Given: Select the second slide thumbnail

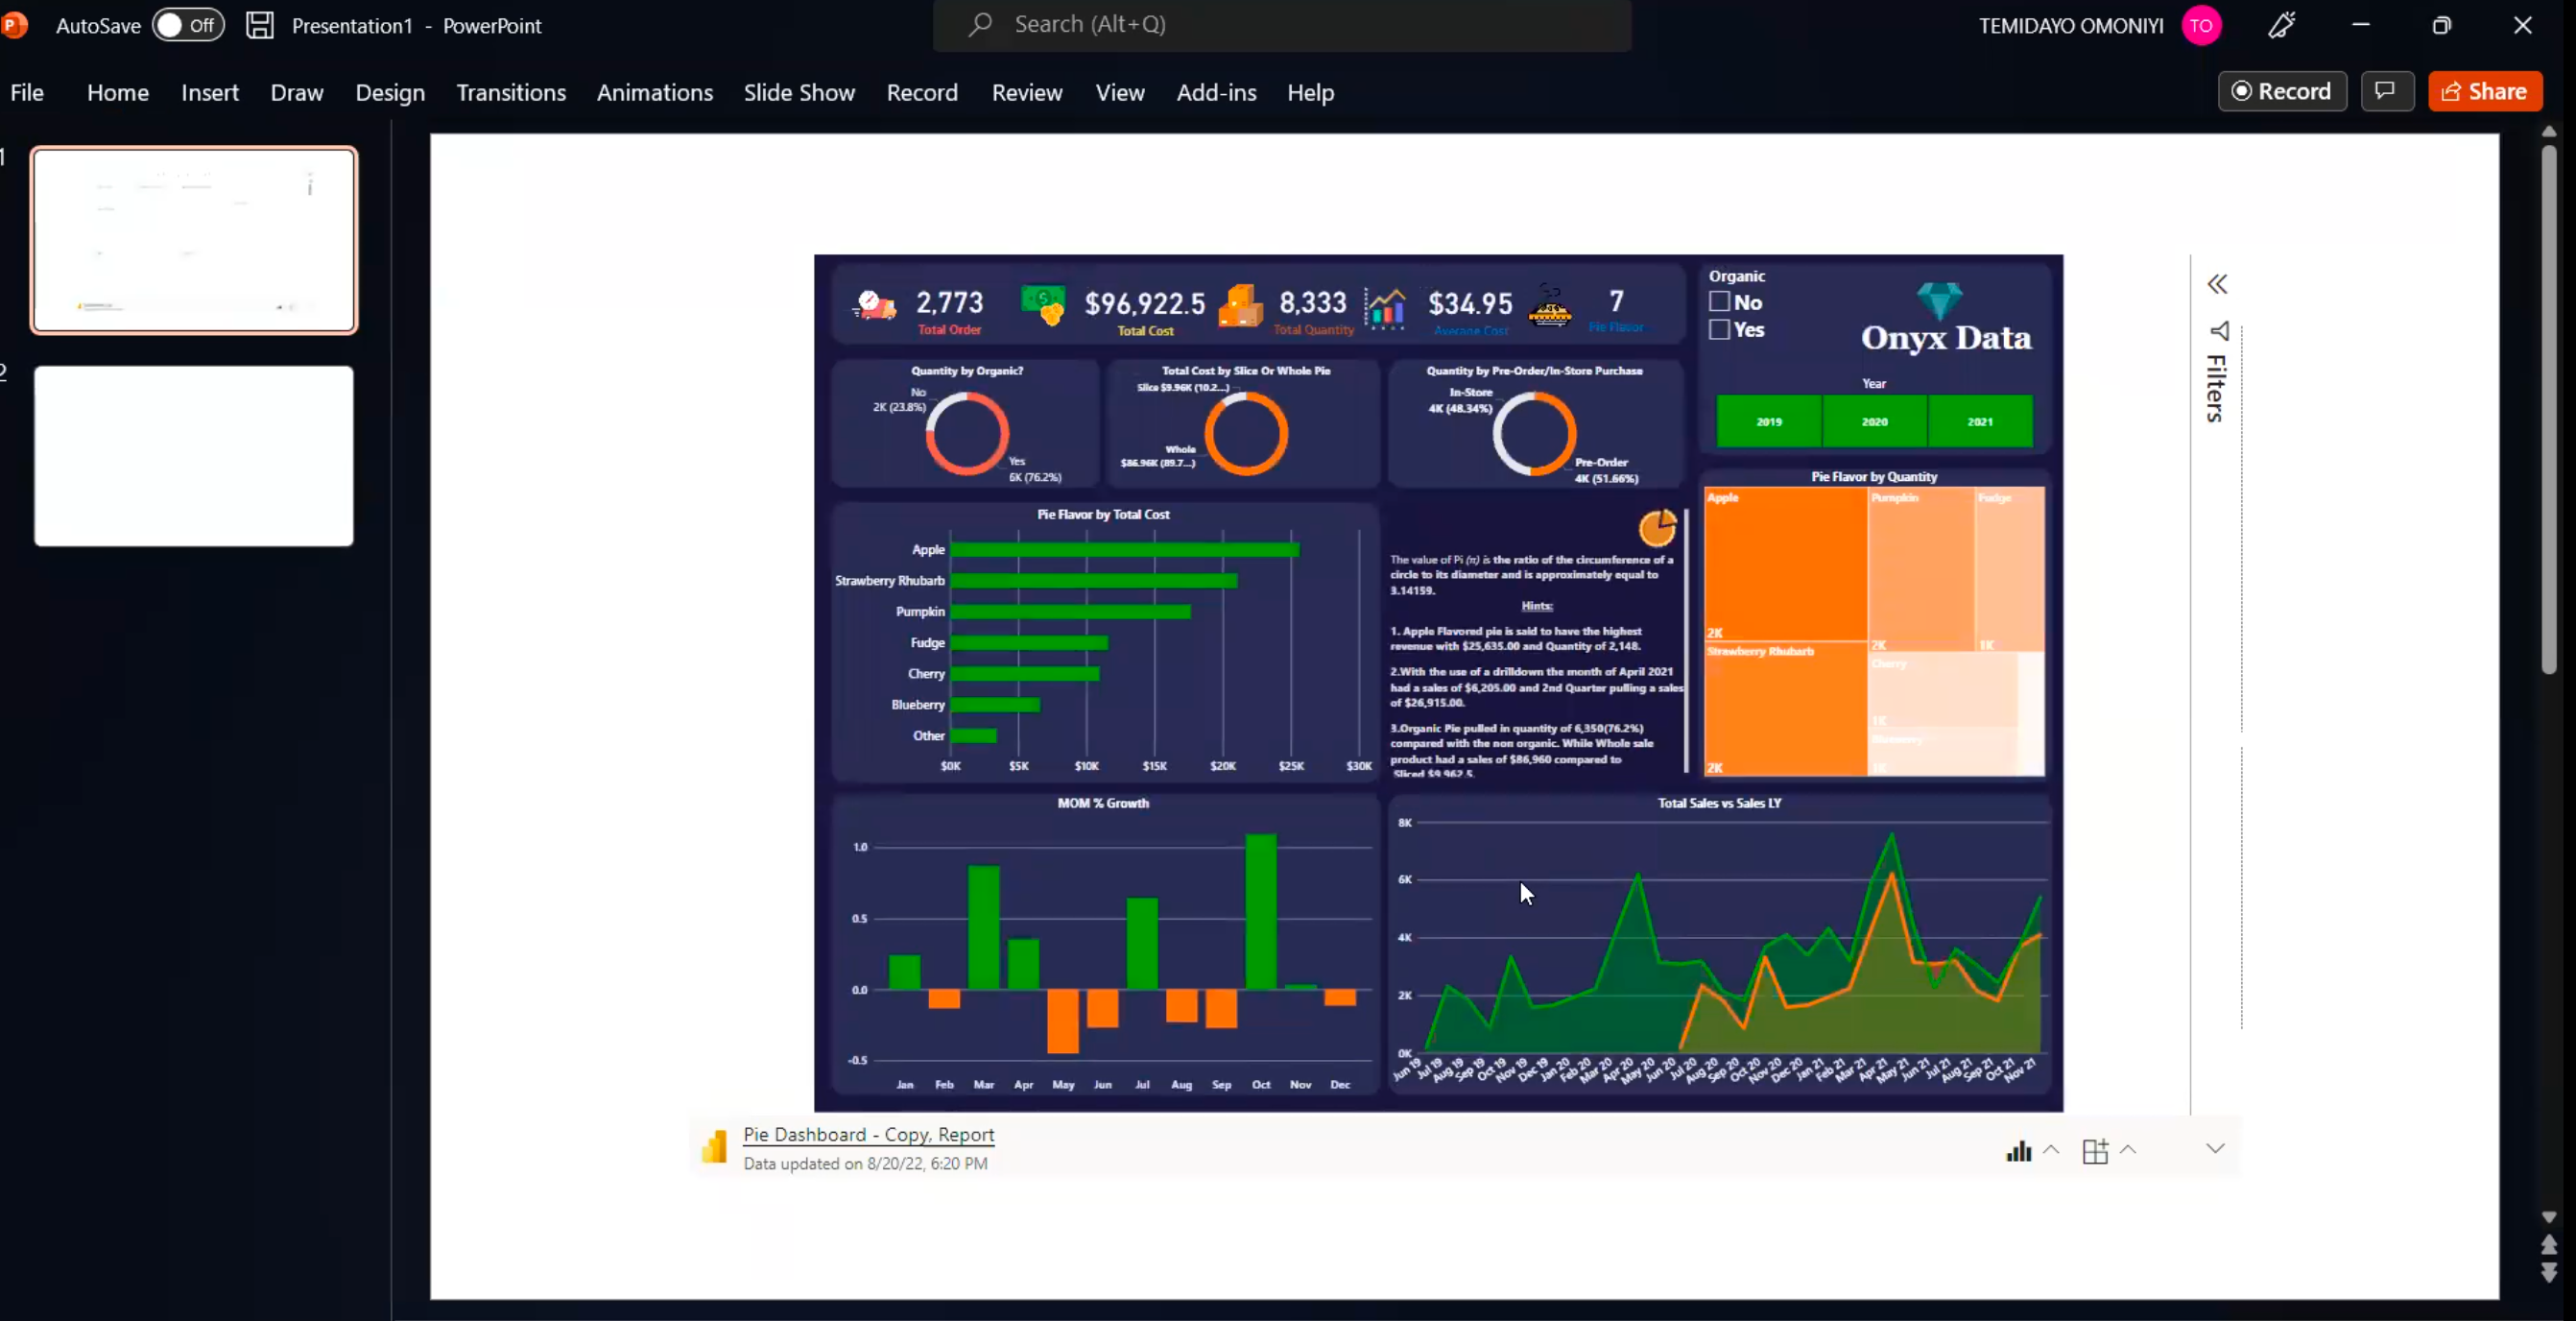Looking at the screenshot, I should (x=193, y=455).
